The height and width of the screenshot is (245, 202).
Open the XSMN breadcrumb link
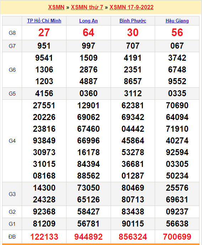(56, 7)
